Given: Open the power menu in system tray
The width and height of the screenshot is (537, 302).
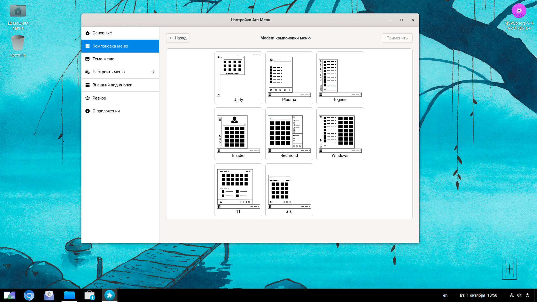Looking at the screenshot, I should (x=527, y=295).
